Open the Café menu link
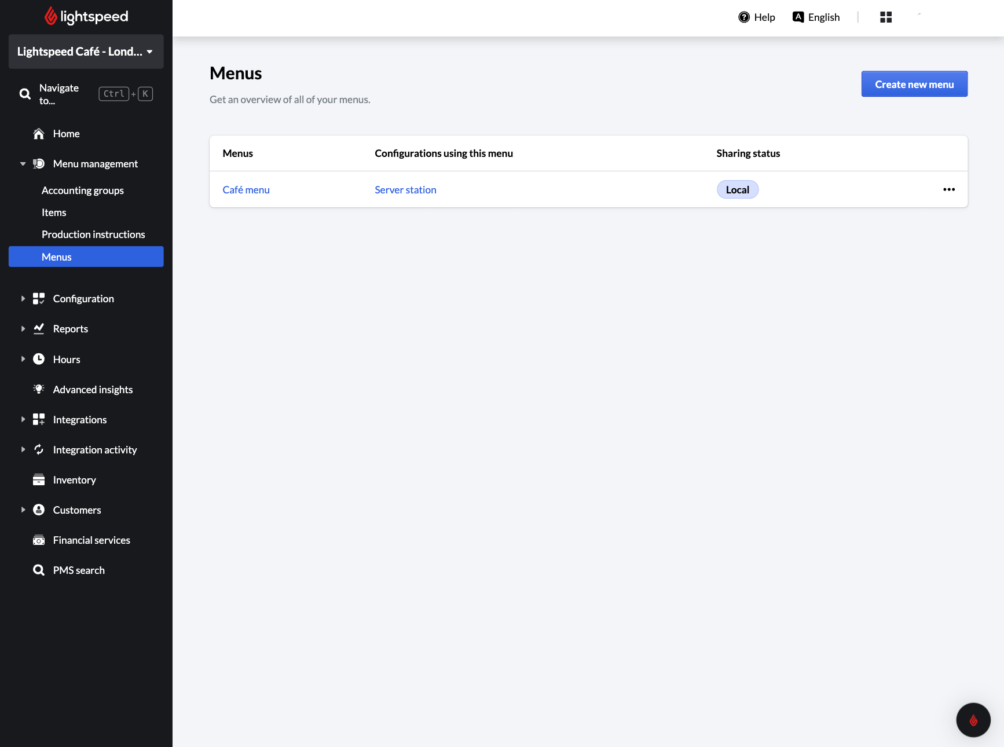This screenshot has height=747, width=1004. point(246,190)
